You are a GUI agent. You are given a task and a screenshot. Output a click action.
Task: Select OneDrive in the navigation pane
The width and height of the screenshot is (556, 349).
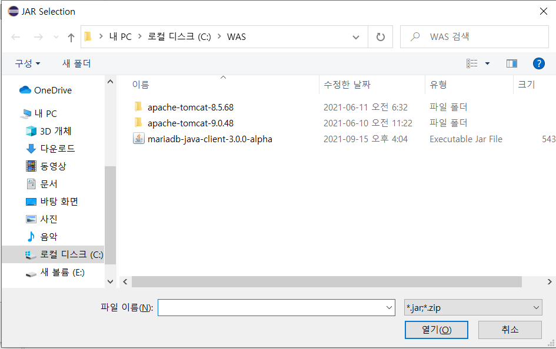pyautogui.click(x=45, y=90)
